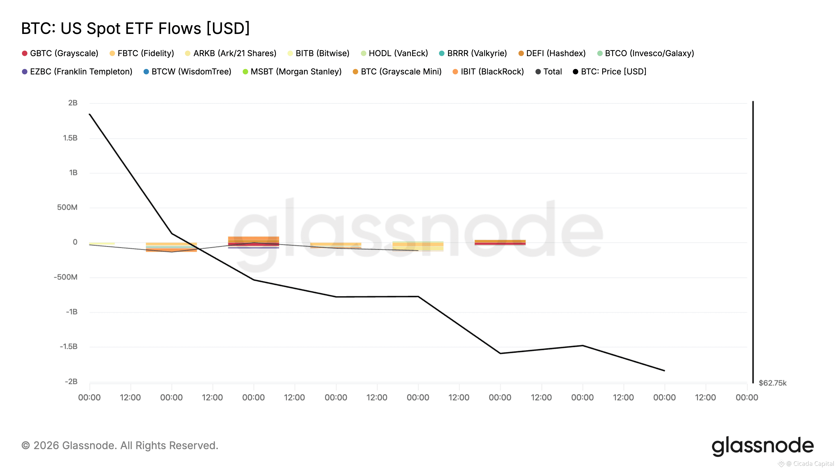Click the red GBTC segment in the rightmost flow bar
Screen dimensions: 836x470
pos(500,244)
